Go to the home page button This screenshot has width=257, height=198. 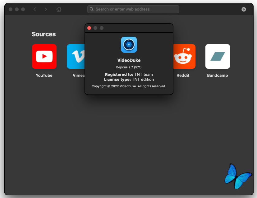[x=59, y=9]
